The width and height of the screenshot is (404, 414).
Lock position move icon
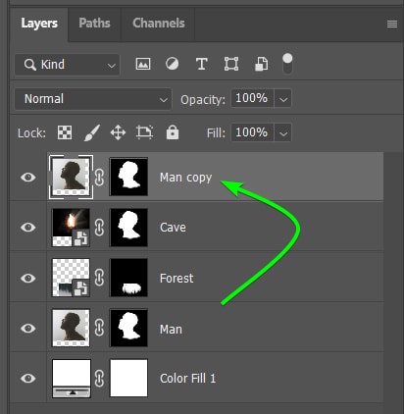click(x=118, y=133)
